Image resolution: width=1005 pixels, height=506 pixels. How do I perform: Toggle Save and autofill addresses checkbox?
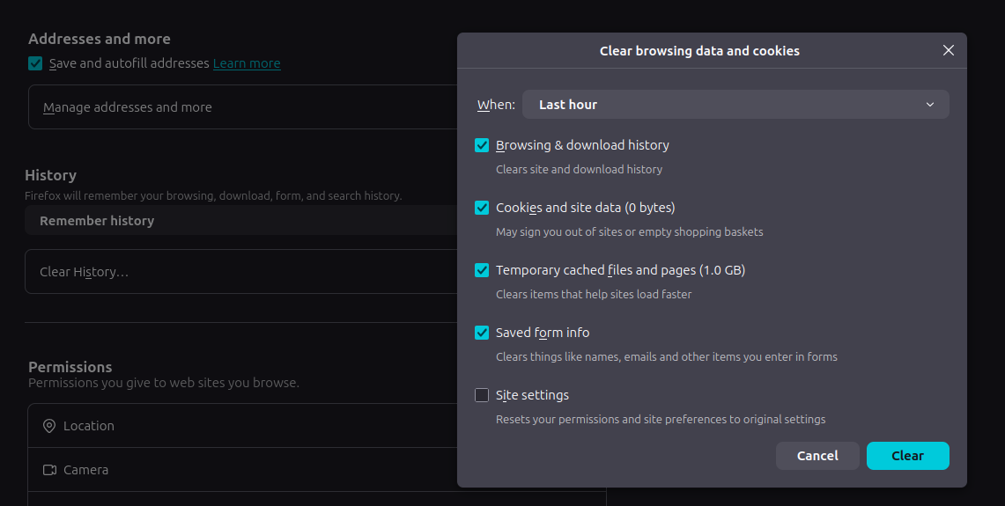point(35,63)
